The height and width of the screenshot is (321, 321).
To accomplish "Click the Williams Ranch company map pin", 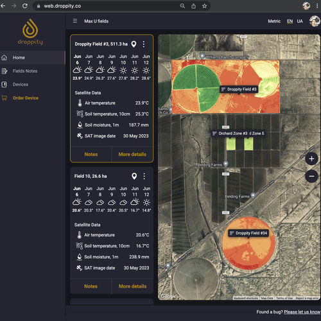I will [202, 56].
